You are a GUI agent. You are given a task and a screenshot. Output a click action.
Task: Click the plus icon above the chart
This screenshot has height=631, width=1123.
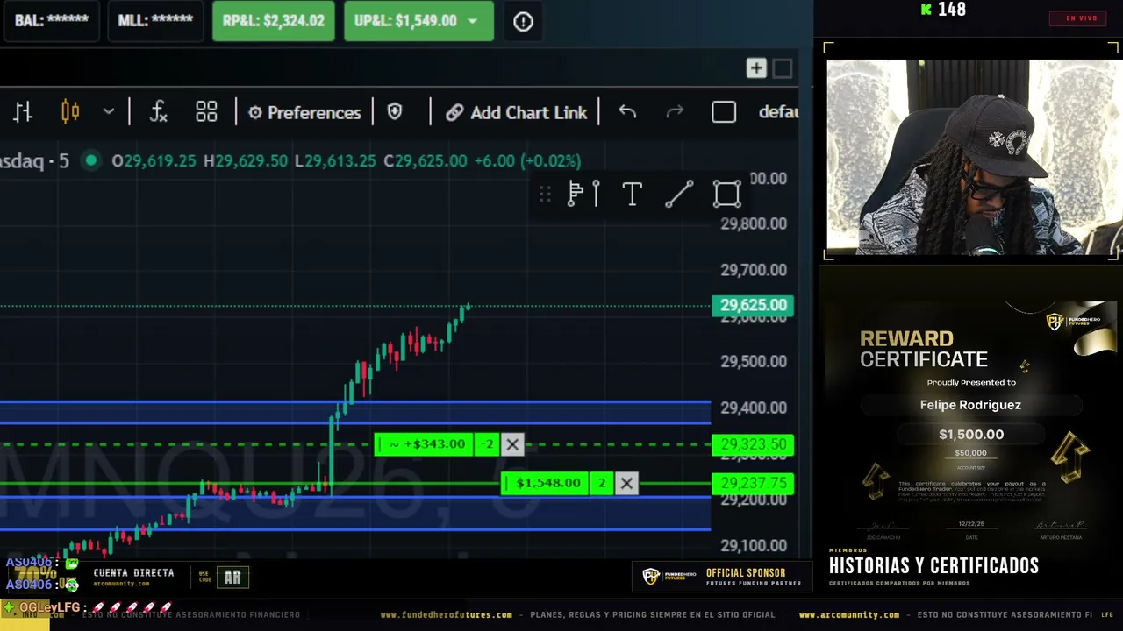[756, 68]
